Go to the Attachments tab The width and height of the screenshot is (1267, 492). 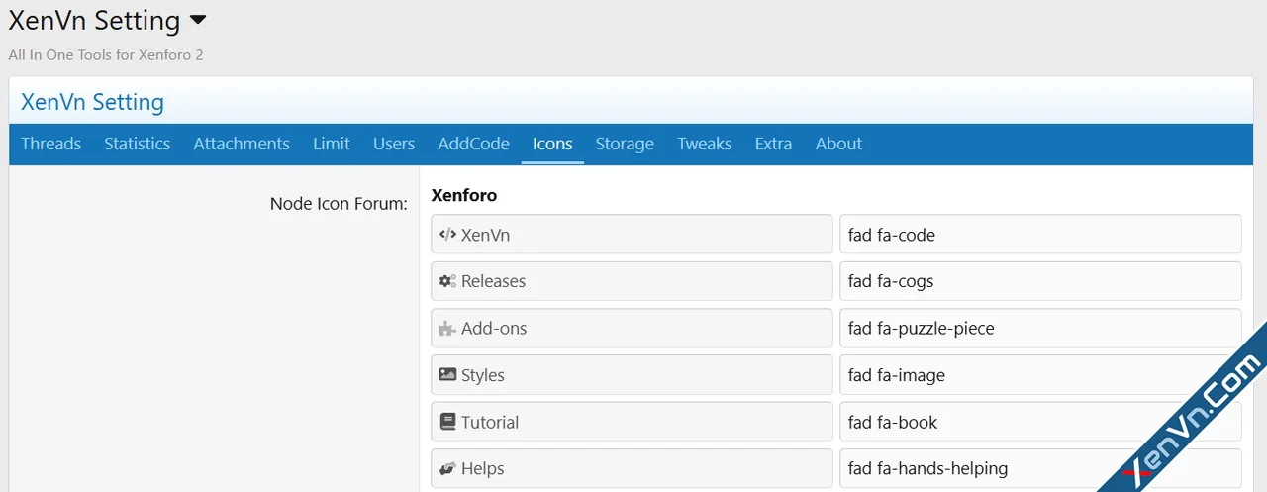[242, 144]
